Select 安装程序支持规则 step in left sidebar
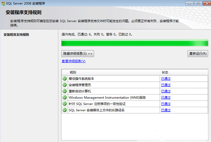Image resolution: width=211 pixels, height=142 pixels. [16, 34]
